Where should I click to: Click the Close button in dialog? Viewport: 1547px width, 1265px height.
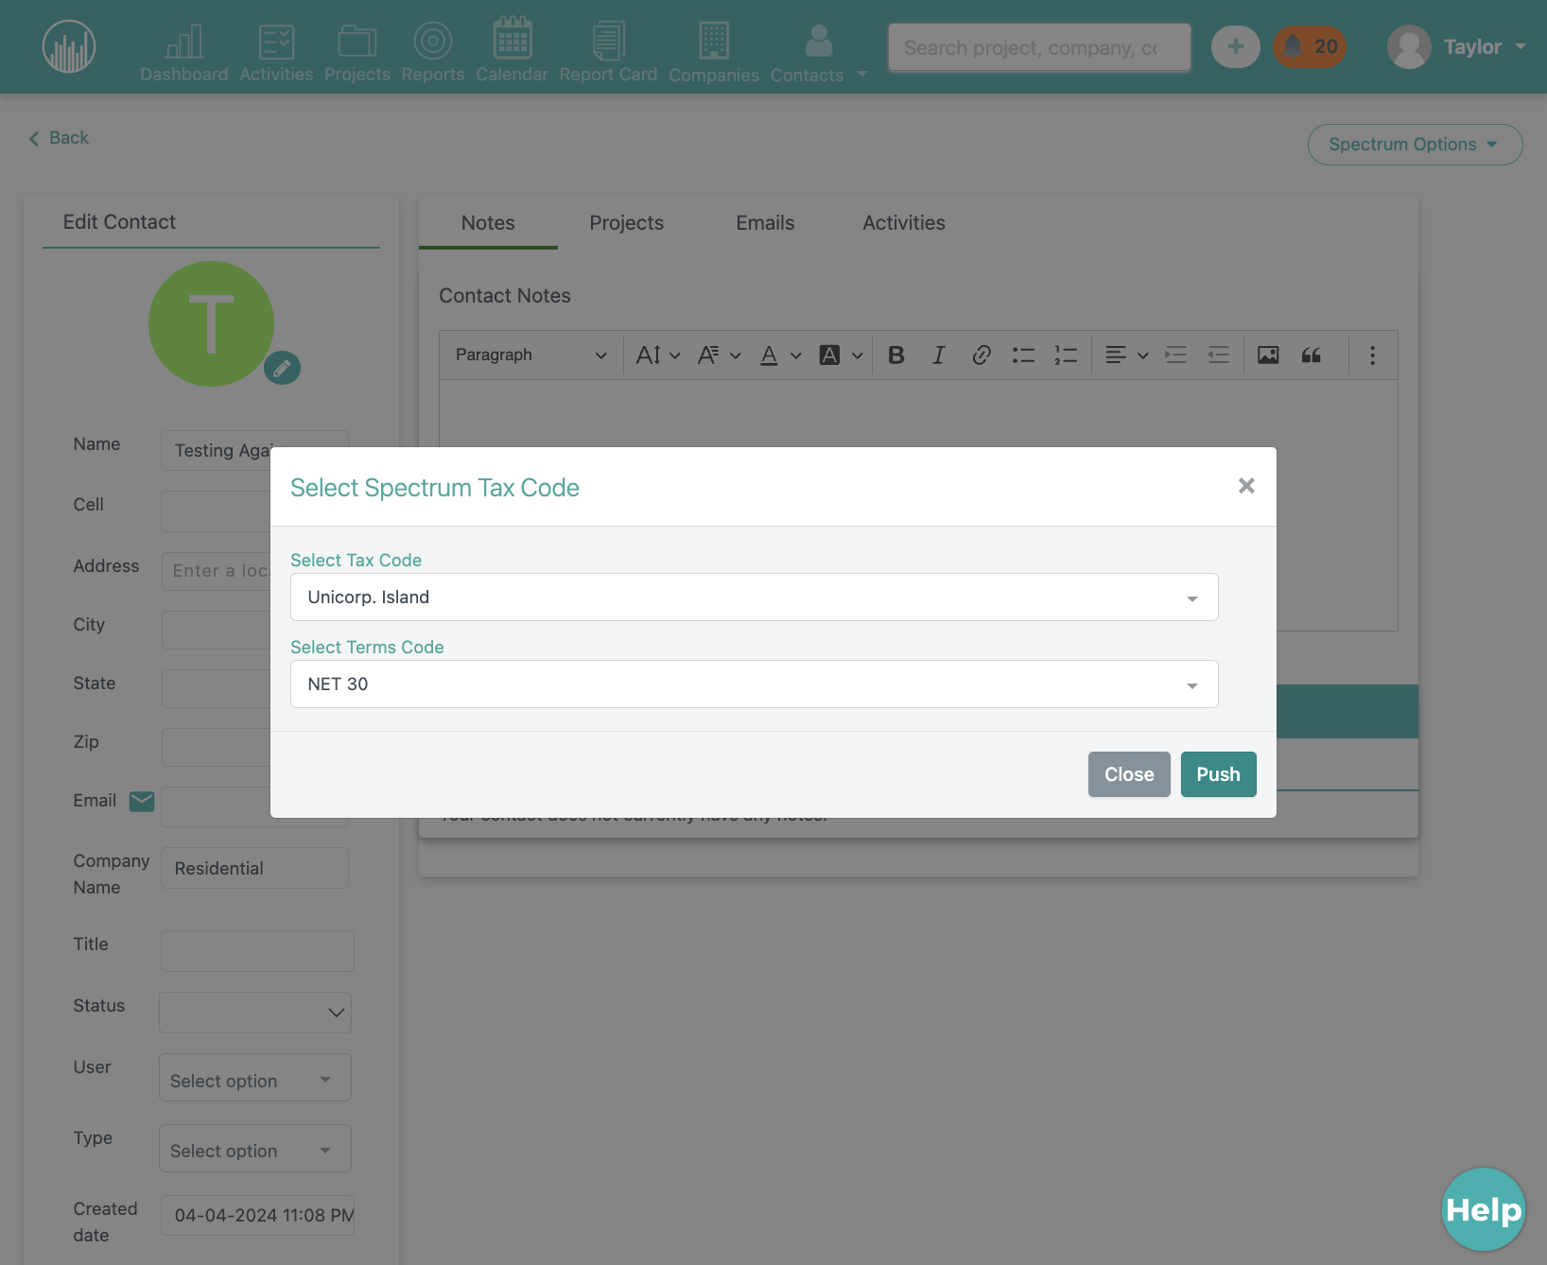click(1129, 774)
